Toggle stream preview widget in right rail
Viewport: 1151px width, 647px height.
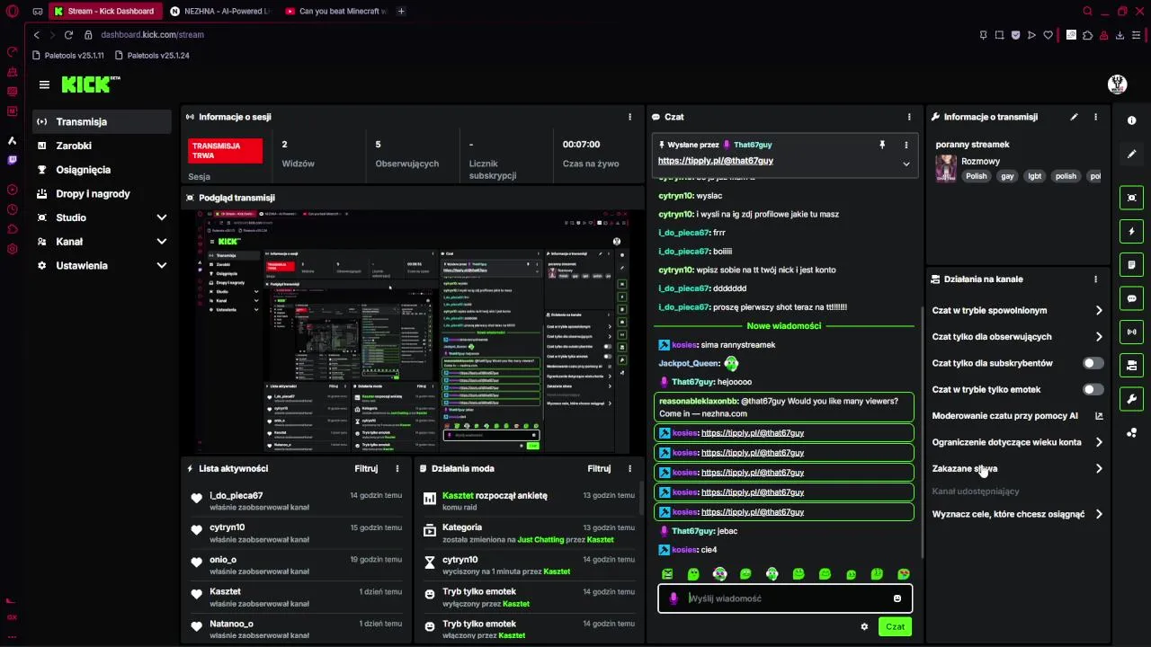[1131, 198]
